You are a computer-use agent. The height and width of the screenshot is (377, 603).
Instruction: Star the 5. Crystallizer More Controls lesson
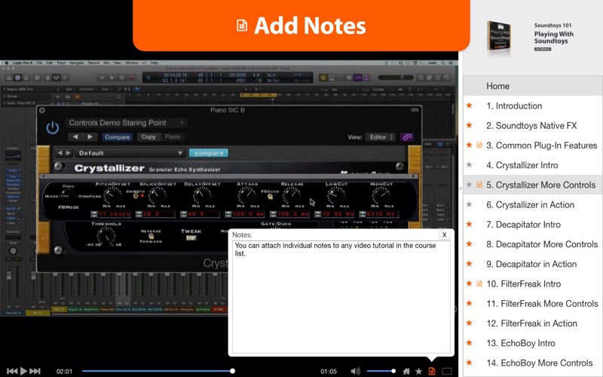click(469, 185)
